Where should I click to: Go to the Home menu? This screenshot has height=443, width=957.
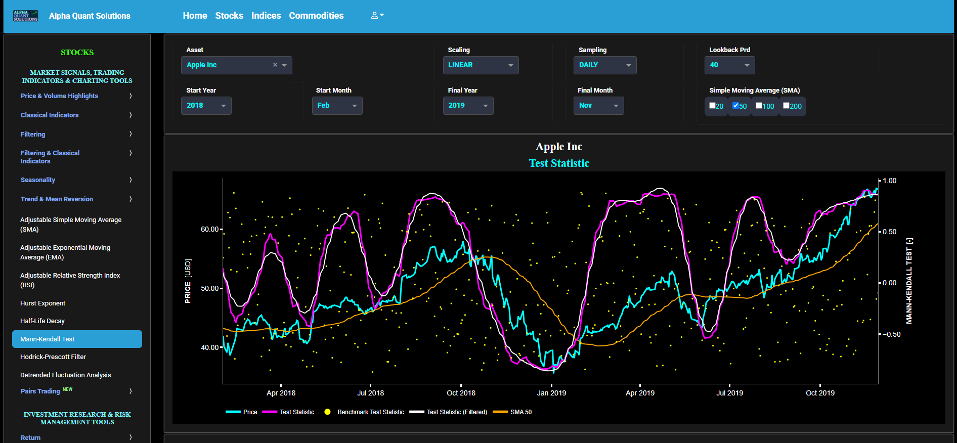coord(195,16)
